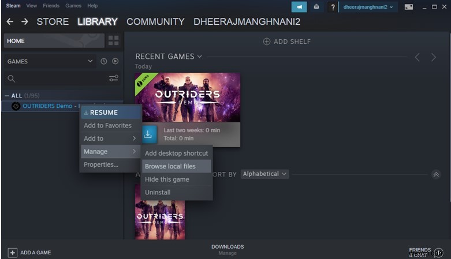
Task: Switch to the COMMUNITY tab
Action: pyautogui.click(x=155, y=21)
